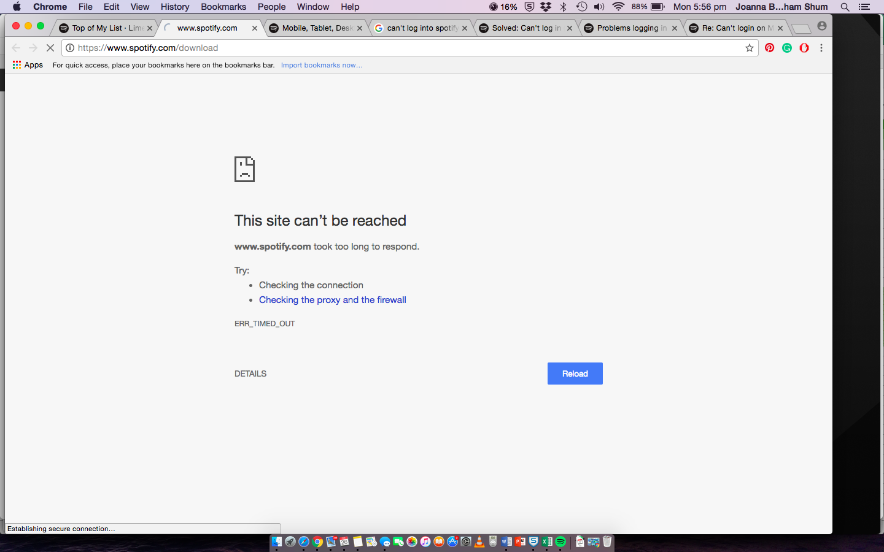Open the View menu
The width and height of the screenshot is (884, 552).
pyautogui.click(x=139, y=7)
